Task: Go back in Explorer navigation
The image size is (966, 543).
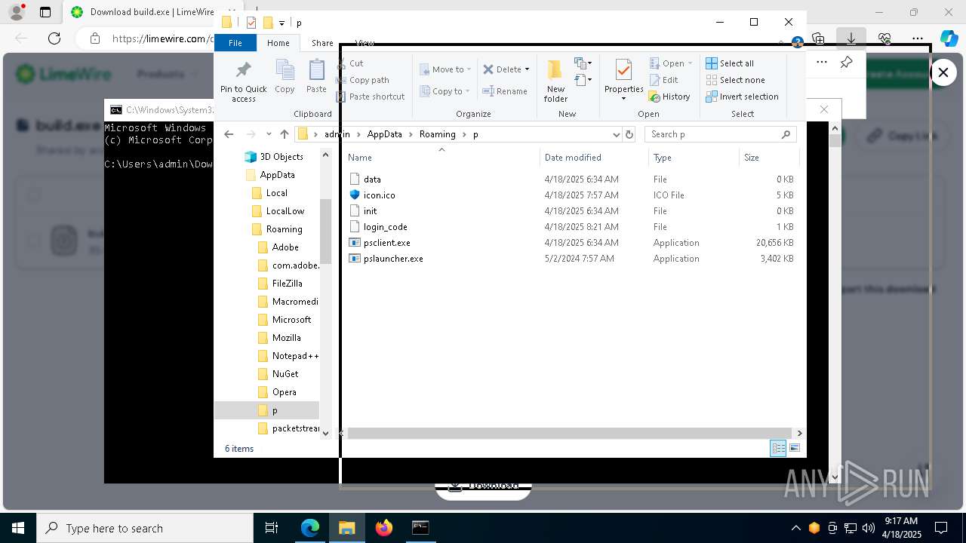Action: point(229,134)
